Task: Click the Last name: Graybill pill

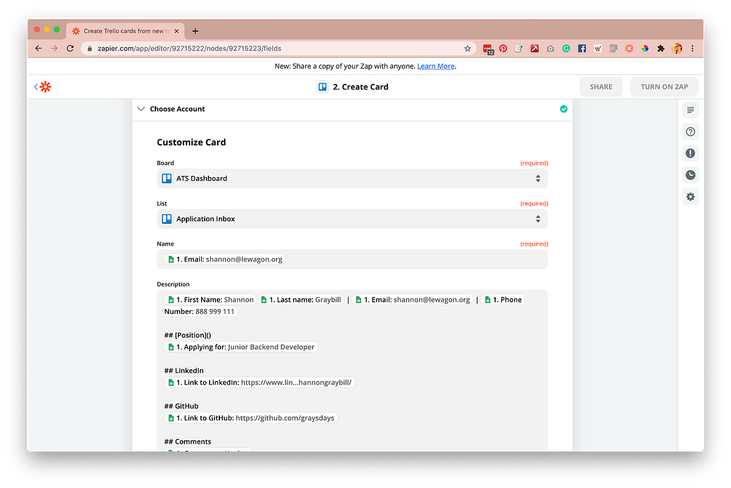Action: point(300,299)
